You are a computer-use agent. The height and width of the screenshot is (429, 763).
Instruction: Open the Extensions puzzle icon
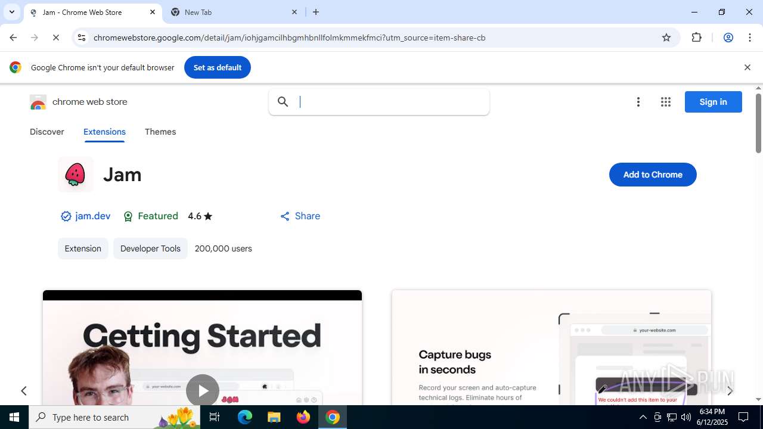(x=697, y=38)
